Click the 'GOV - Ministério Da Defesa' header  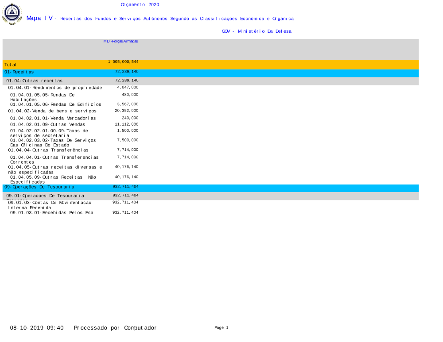(x=256, y=31)
